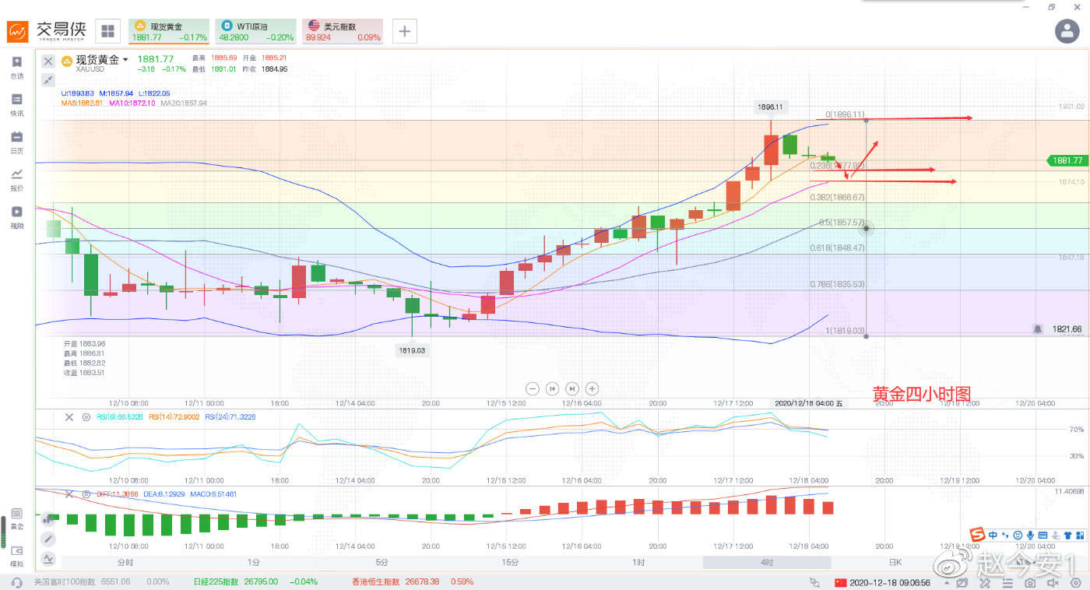Click the 交易侠 Trader Master logo
The image size is (1090, 590).
[47, 31]
